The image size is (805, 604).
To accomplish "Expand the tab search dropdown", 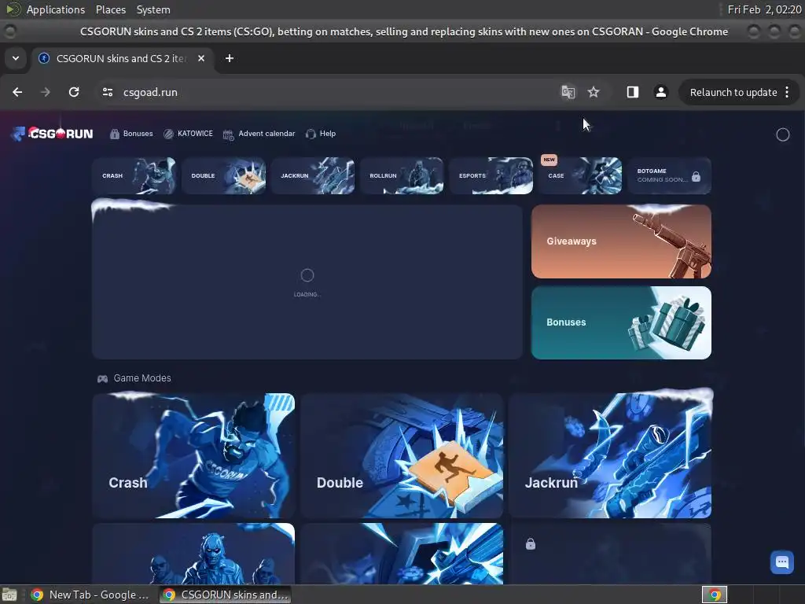I will coord(16,58).
